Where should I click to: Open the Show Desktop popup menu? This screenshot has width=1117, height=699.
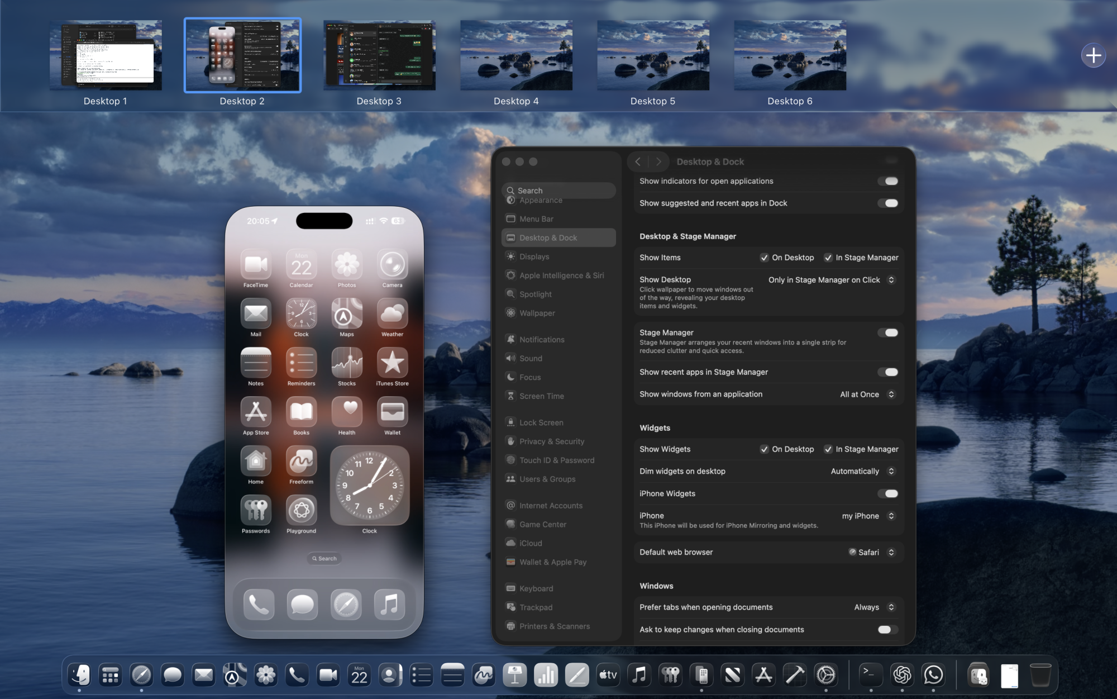tap(832, 280)
